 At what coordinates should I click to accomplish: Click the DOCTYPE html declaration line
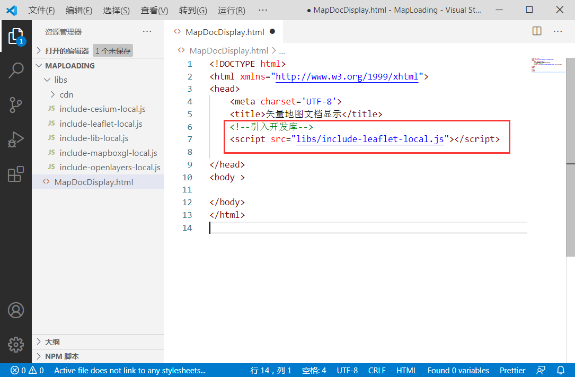[x=247, y=64]
